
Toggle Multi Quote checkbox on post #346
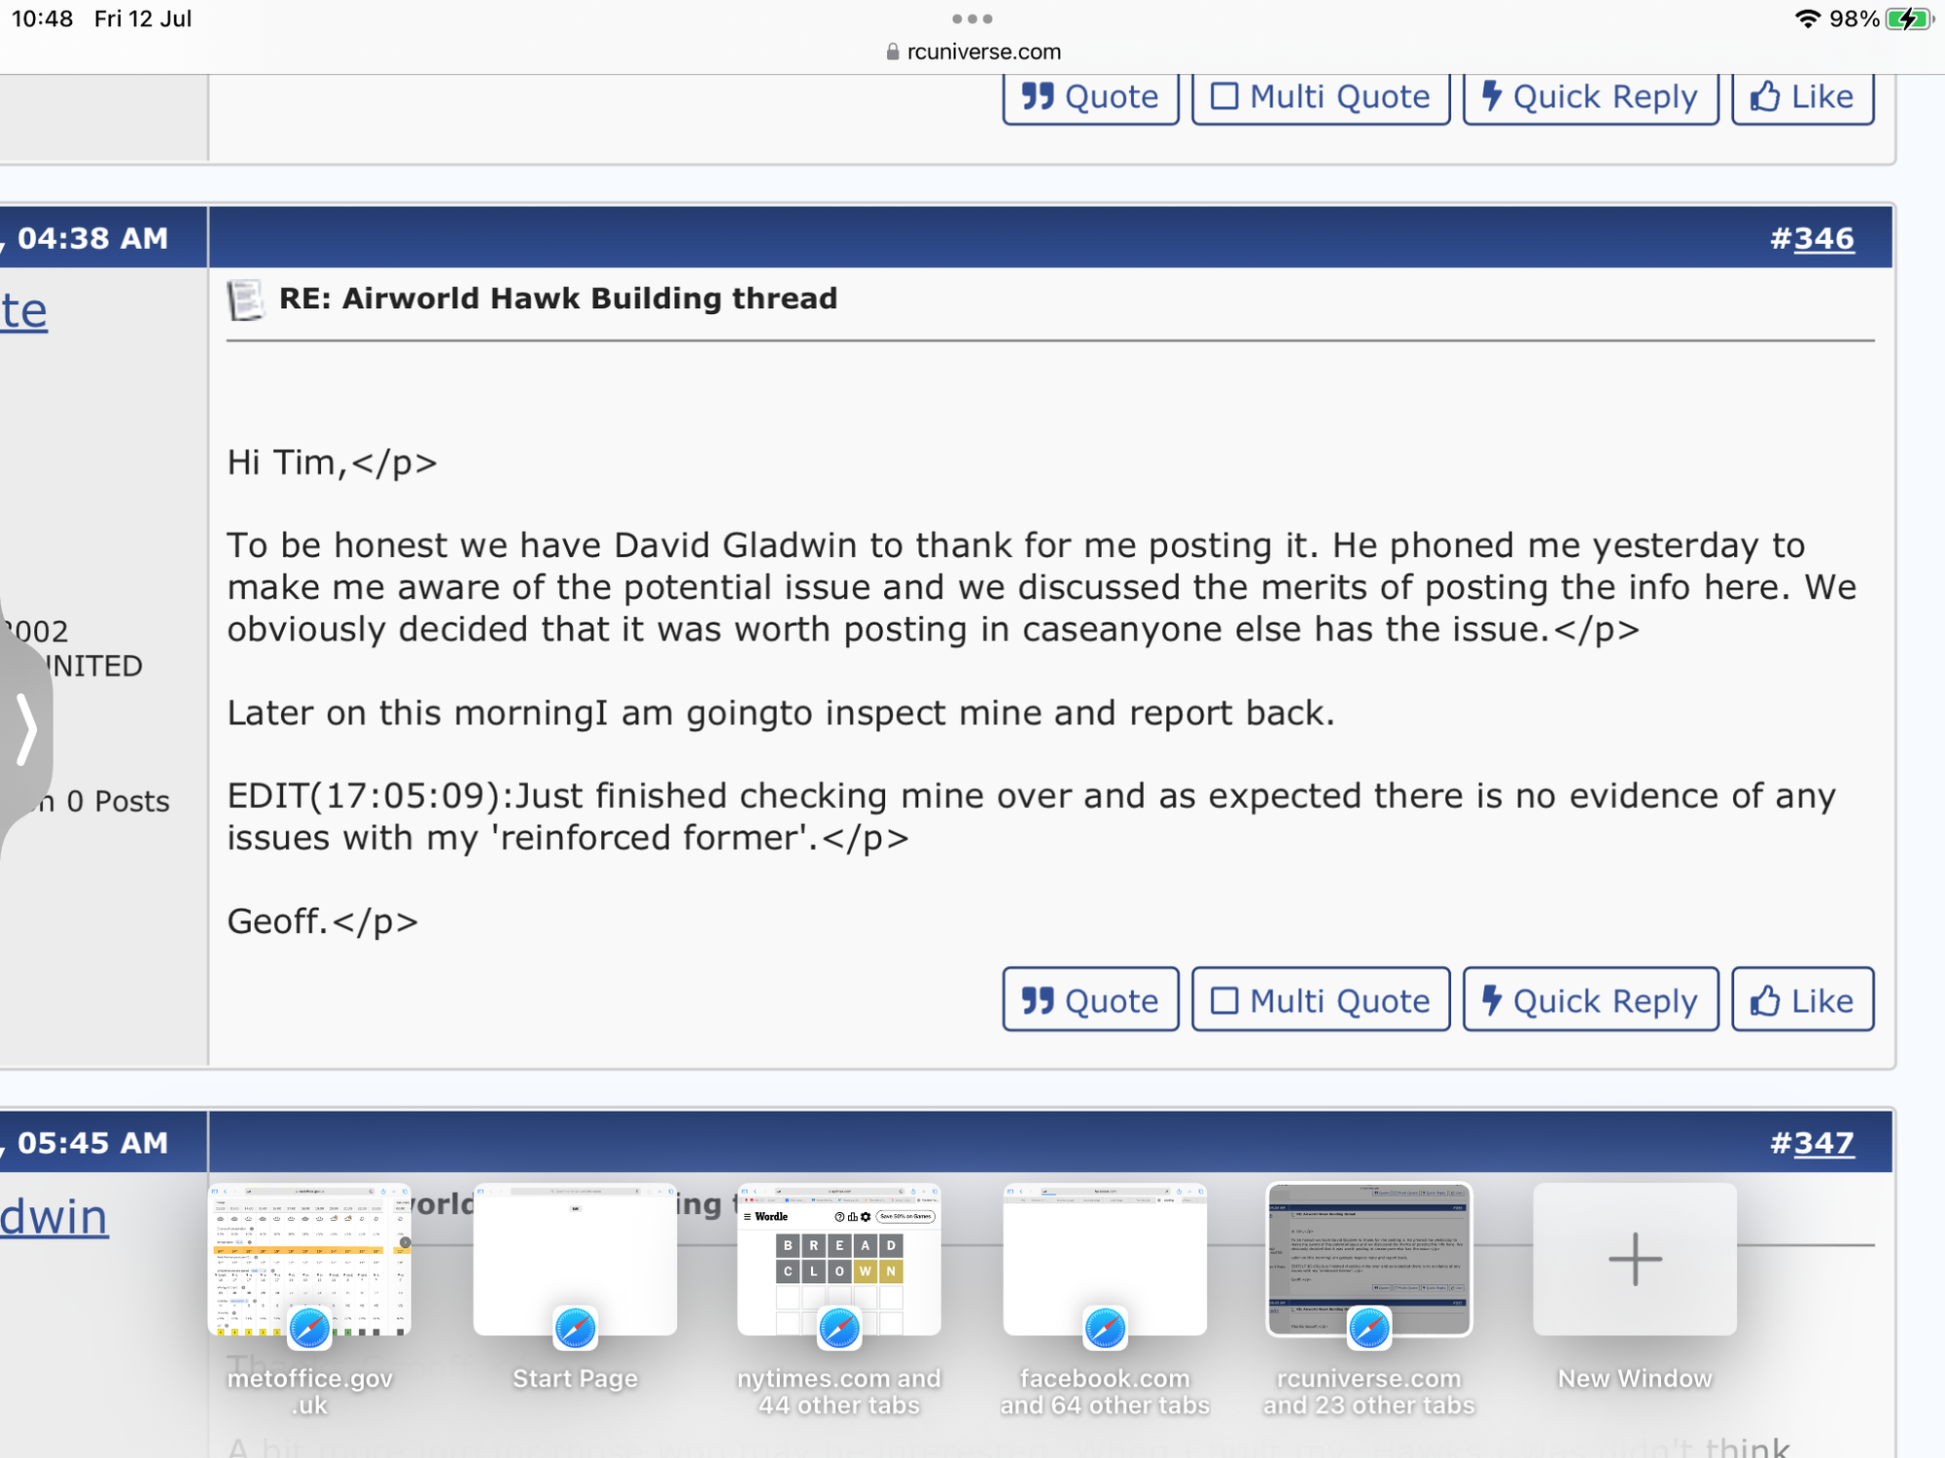(1320, 1000)
